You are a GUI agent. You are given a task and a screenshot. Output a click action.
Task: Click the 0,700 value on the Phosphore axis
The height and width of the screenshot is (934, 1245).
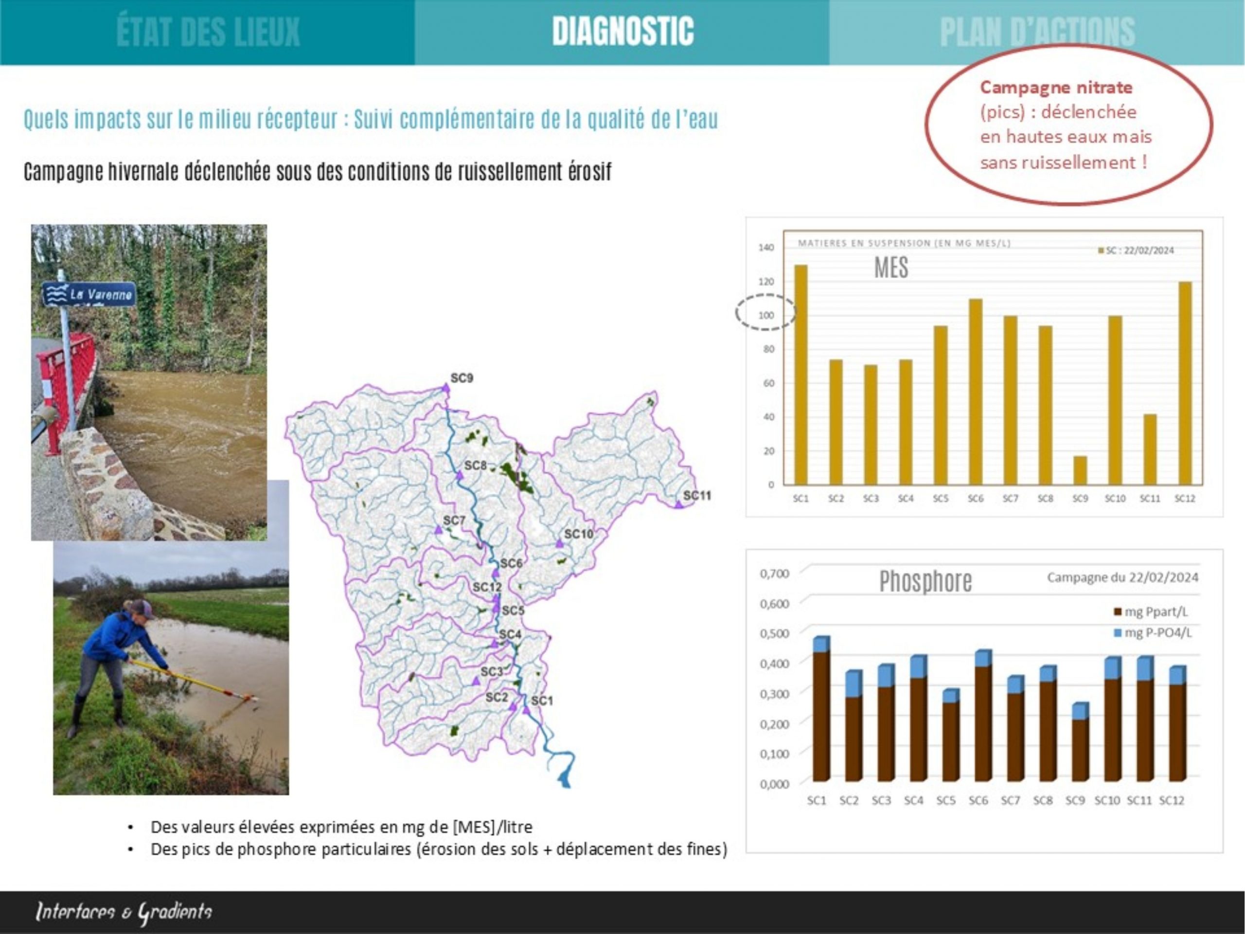[x=774, y=574]
